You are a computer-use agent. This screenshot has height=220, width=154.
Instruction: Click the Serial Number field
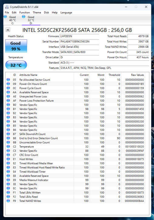79,42
